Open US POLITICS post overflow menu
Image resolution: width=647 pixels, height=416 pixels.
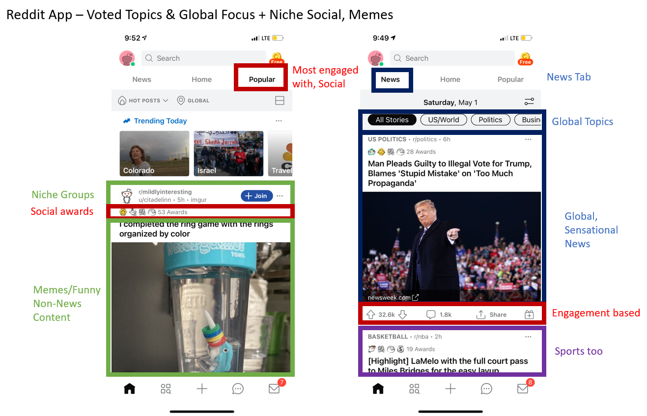[528, 139]
